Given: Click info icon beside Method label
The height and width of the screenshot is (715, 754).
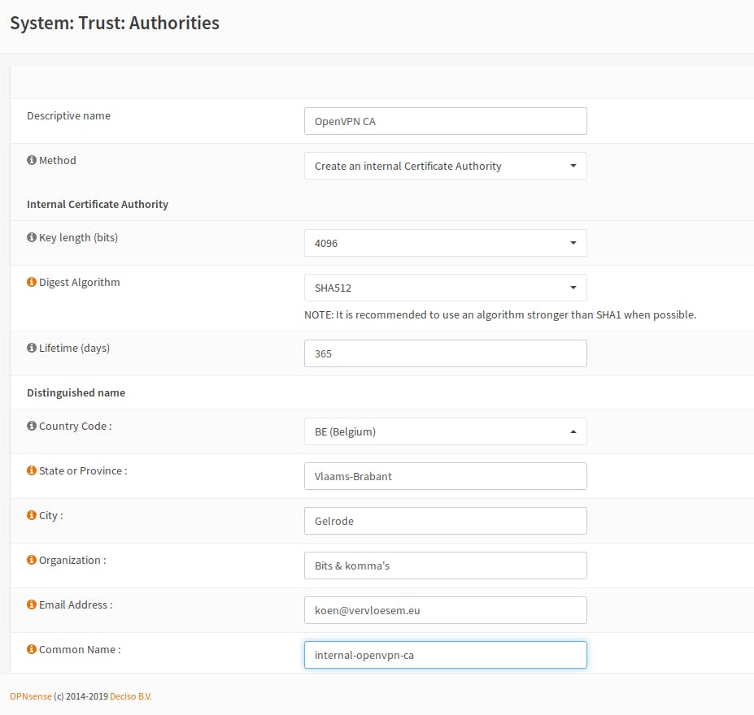Looking at the screenshot, I should click(32, 161).
